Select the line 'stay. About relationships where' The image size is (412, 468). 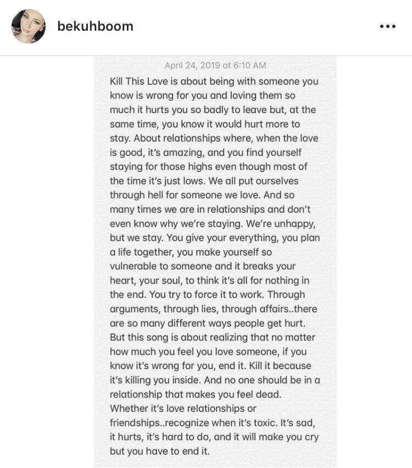tap(214, 138)
